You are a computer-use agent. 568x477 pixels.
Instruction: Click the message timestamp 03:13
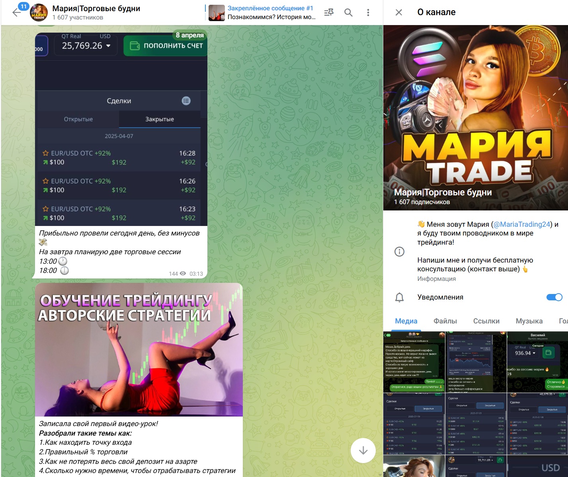coord(196,274)
